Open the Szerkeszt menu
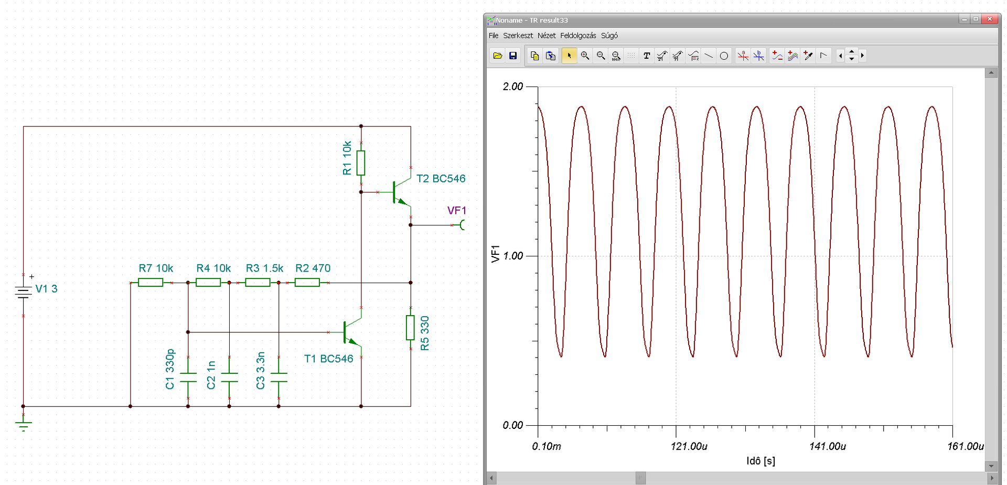1007x485 pixels. click(x=518, y=36)
